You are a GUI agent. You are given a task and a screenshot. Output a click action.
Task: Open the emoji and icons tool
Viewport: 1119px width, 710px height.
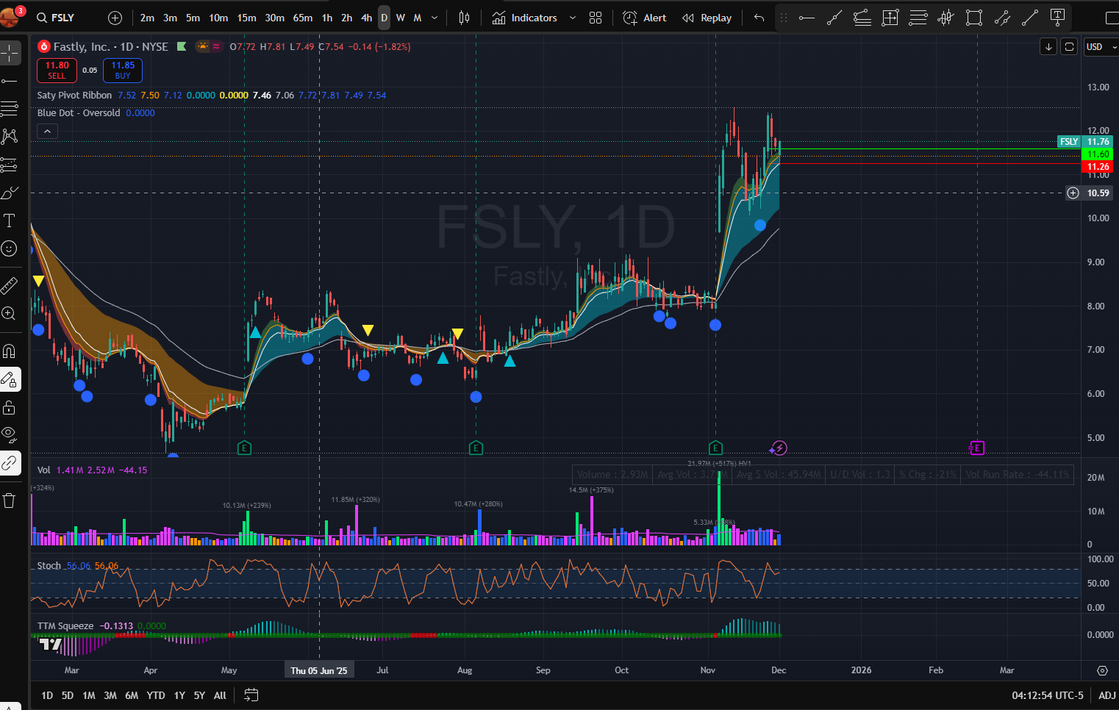(10, 248)
